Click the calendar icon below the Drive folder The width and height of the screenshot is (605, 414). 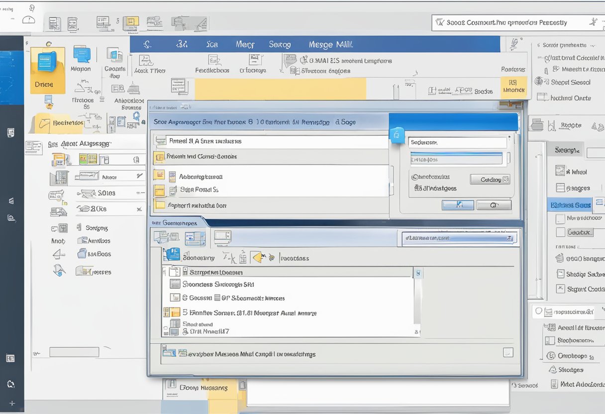[48, 102]
